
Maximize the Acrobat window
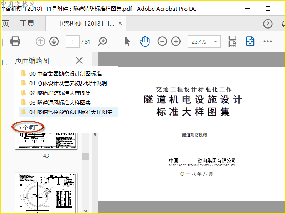pyautogui.click(x=268, y=9)
